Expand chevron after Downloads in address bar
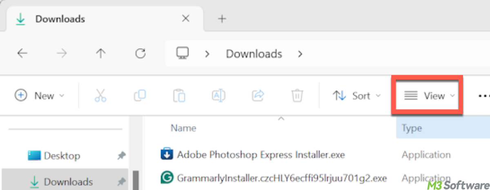Image resolution: width=490 pixels, height=190 pixels. point(300,54)
